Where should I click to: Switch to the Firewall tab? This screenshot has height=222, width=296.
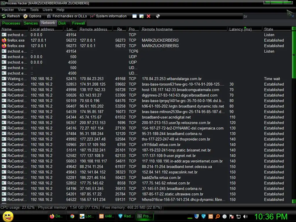coord(79,23)
